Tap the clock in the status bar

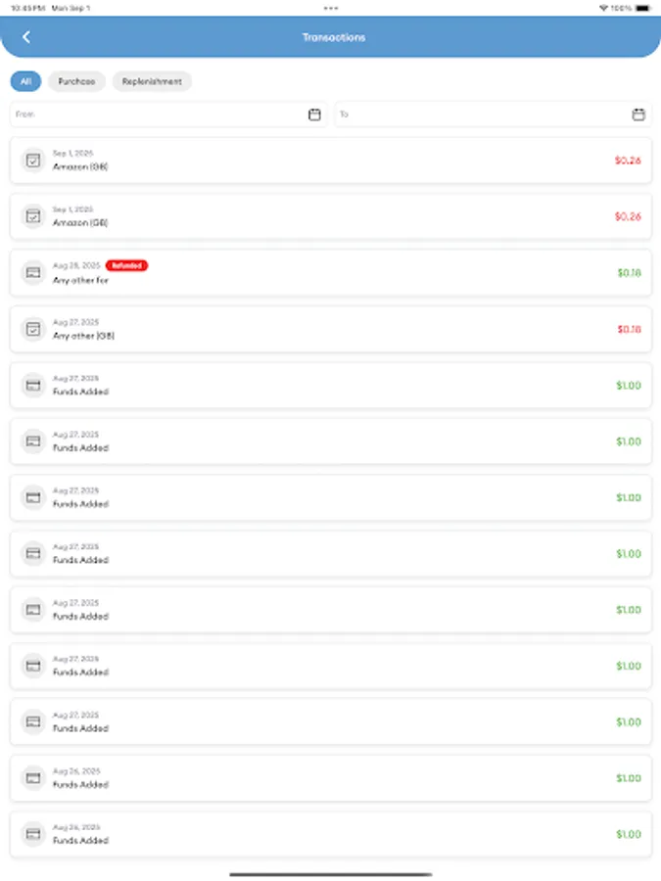click(24, 7)
